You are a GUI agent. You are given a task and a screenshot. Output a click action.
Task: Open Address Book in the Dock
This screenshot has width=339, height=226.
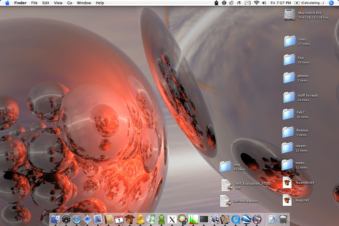click(x=109, y=219)
